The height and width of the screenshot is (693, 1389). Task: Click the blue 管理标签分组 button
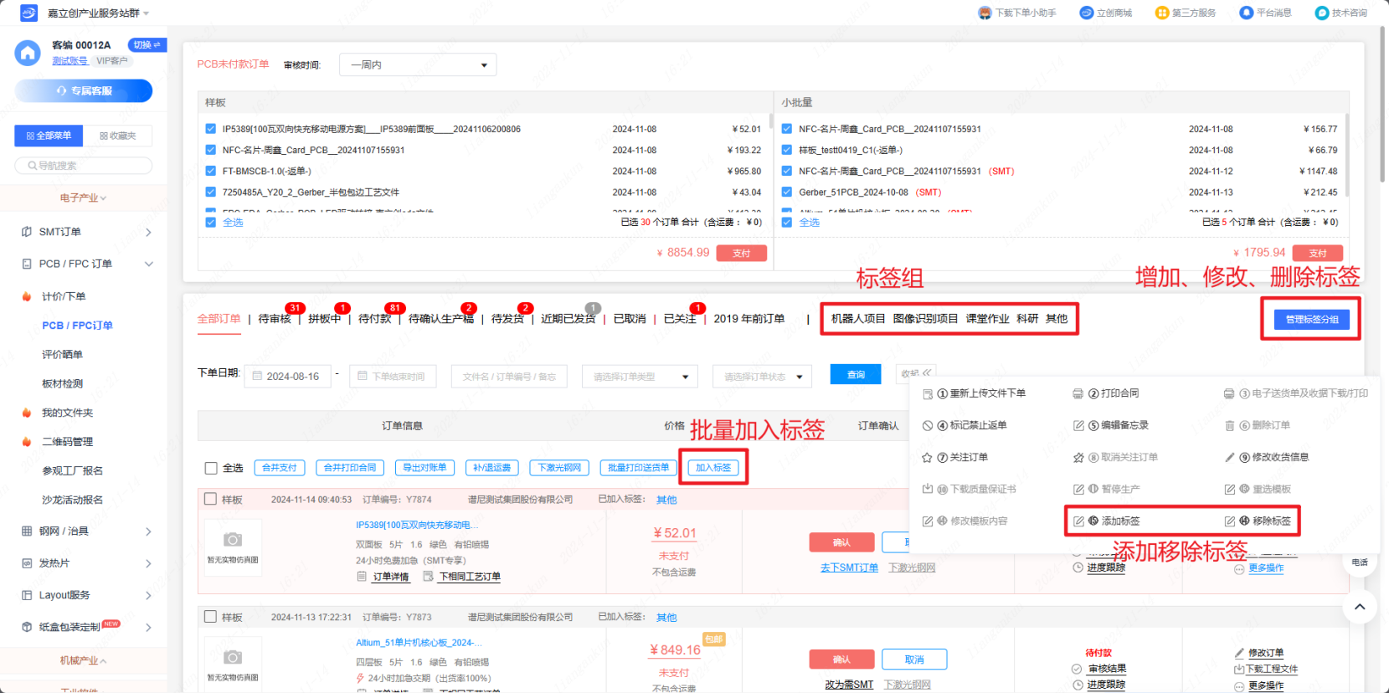click(x=1311, y=320)
